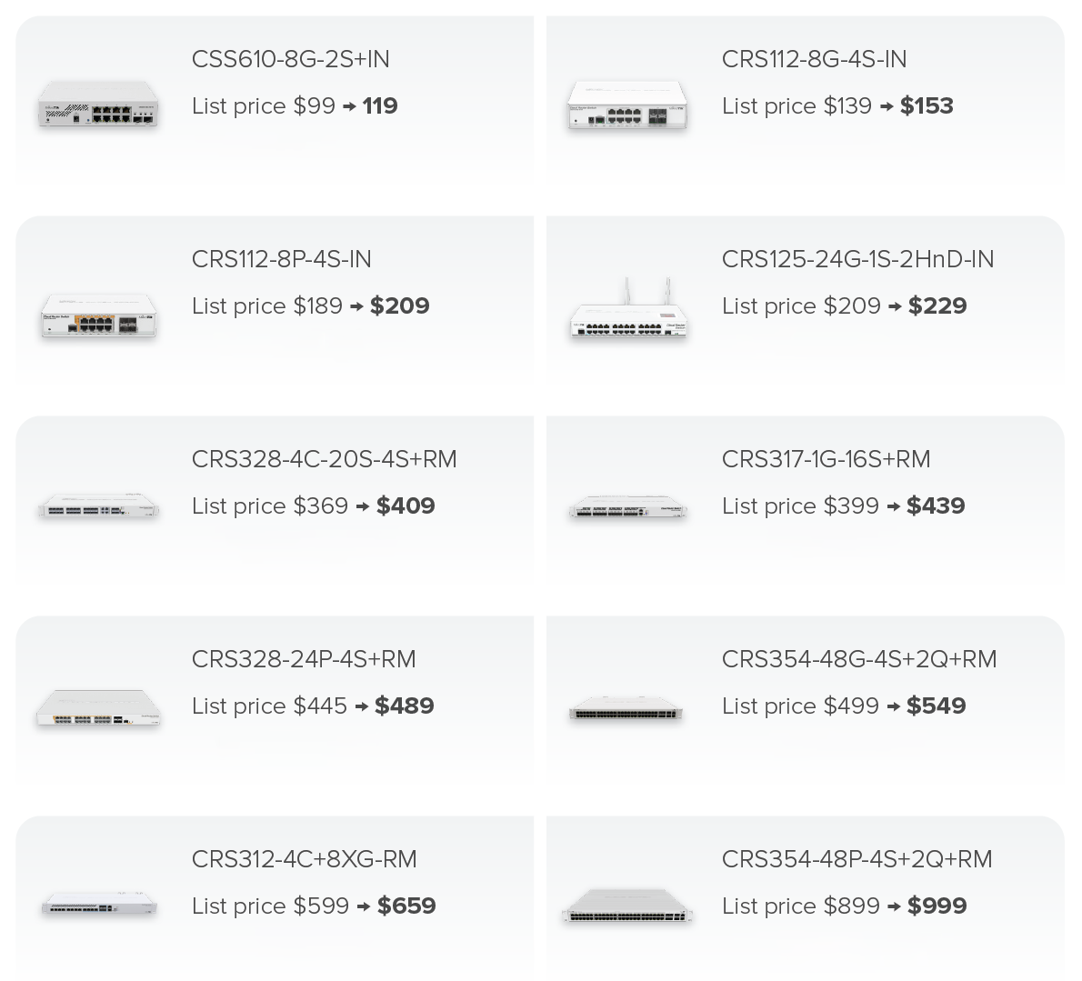Click the CRS112-8G-4S-IN switch image
Viewport: 1082px width, 981px height.
(x=627, y=106)
